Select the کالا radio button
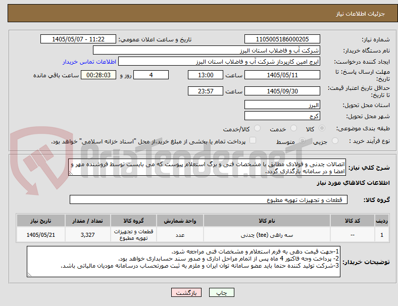This screenshot has width=398, height=306. click(322, 128)
